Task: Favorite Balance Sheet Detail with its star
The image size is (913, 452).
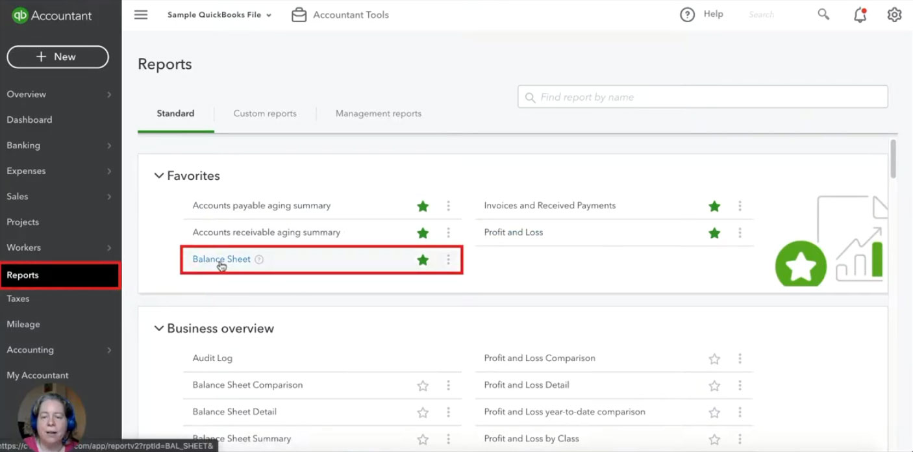Action: 423,412
